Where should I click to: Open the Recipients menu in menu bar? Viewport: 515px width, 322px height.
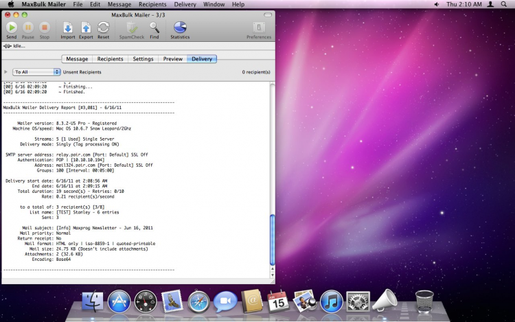point(152,4)
